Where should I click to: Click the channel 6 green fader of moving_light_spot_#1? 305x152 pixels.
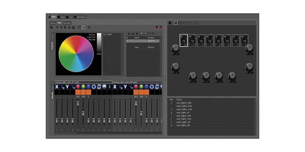tap(83, 113)
